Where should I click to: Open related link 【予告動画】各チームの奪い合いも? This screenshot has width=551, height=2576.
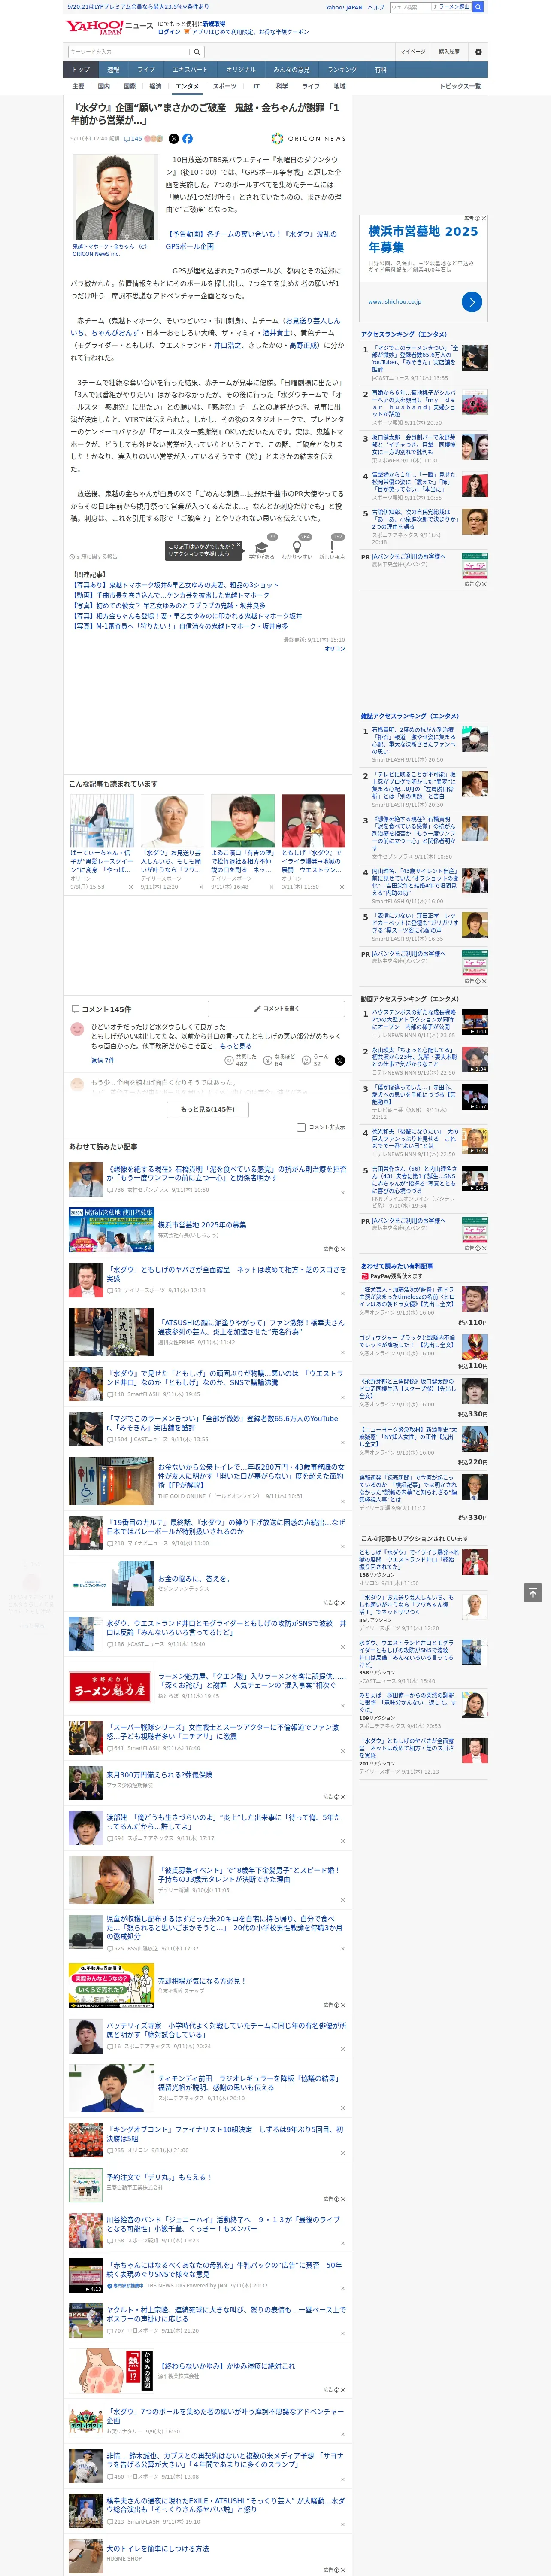pyautogui.click(x=251, y=240)
